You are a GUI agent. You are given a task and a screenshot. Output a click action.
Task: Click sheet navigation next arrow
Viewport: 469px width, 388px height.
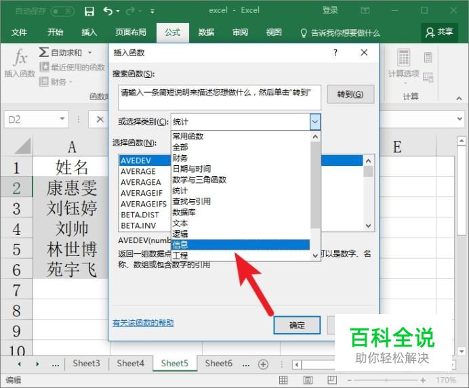[x=37, y=364]
